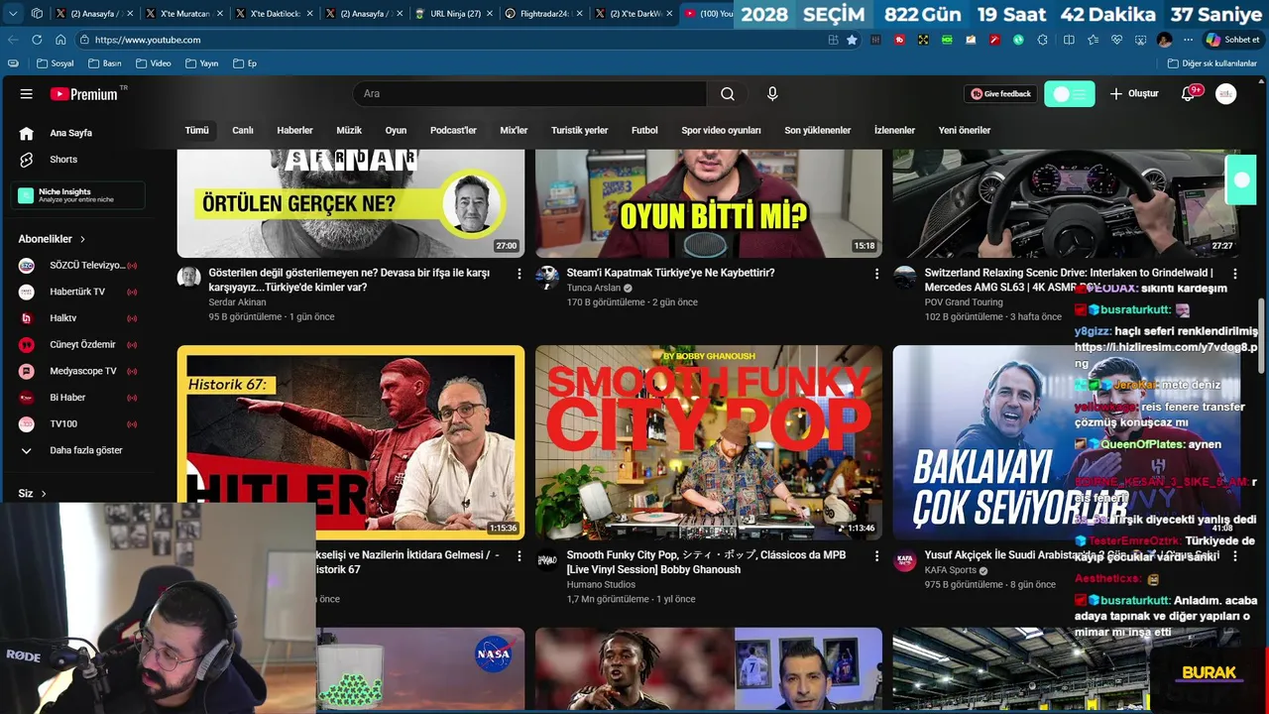This screenshot has width=1269, height=714.
Task: Select the Oyun filter chip
Action: (x=396, y=131)
